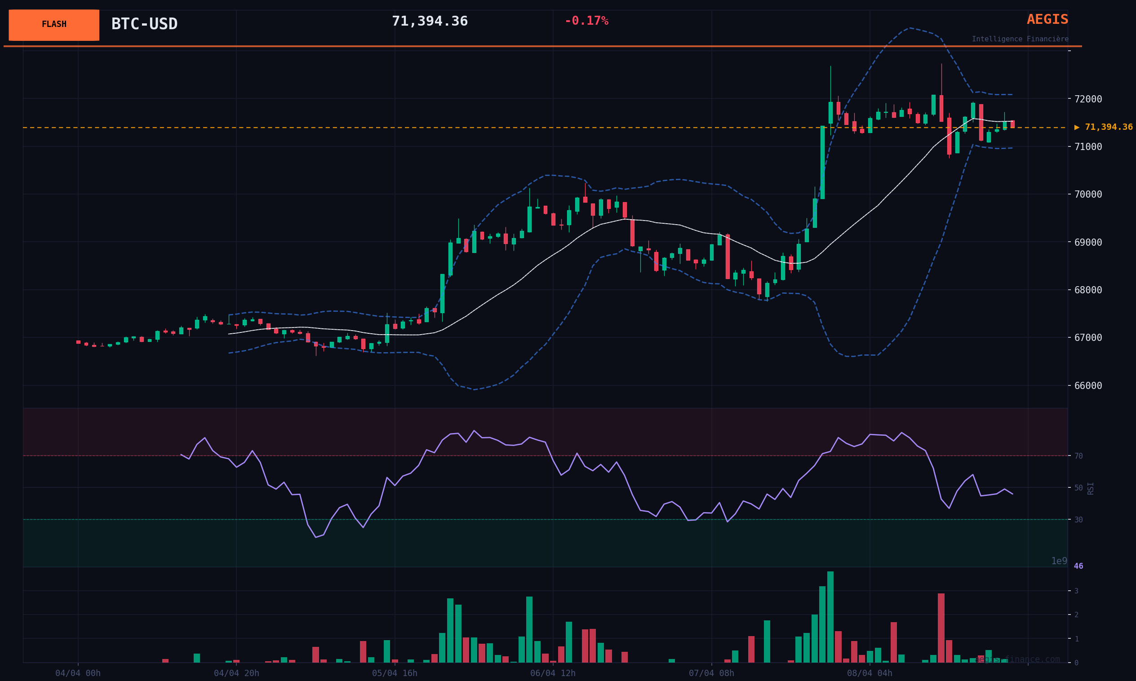Click the 71,394.36 price in header
The image size is (1136, 681).
(430, 22)
